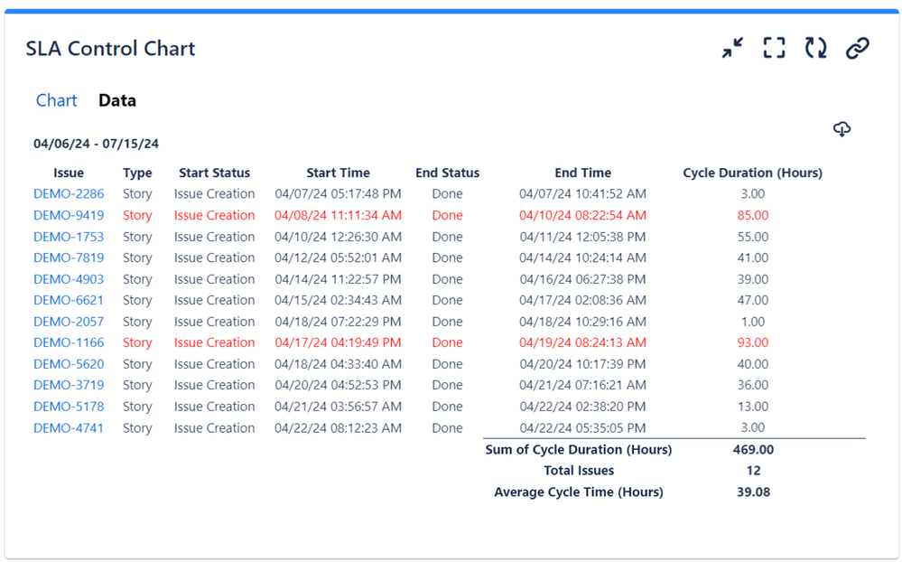The width and height of the screenshot is (902, 562).
Task: Select end time 04/22/24 05:35:05 PM
Action: [582, 428]
